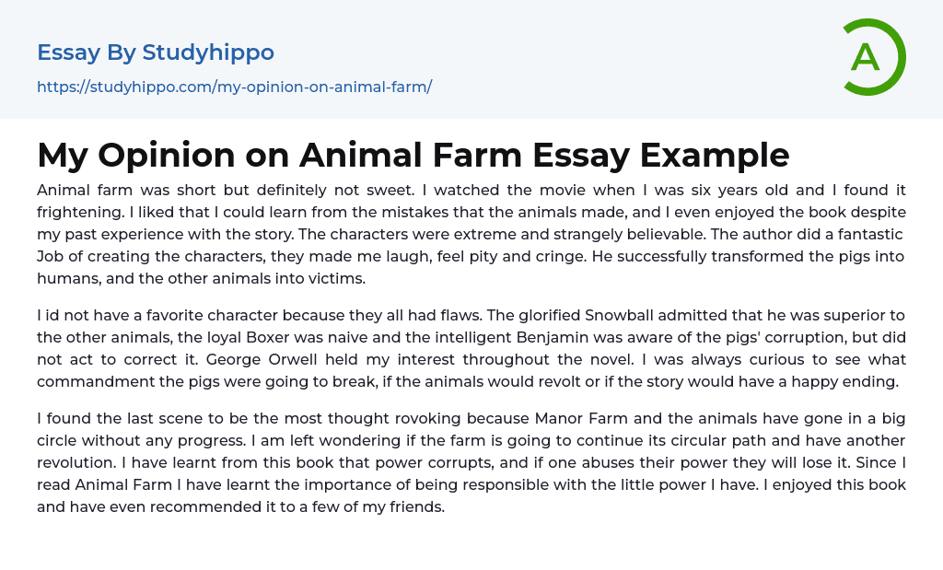Viewport: 943px width, 570px height.
Task: Click the word "victims" ending first paragraph
Action: [336, 278]
